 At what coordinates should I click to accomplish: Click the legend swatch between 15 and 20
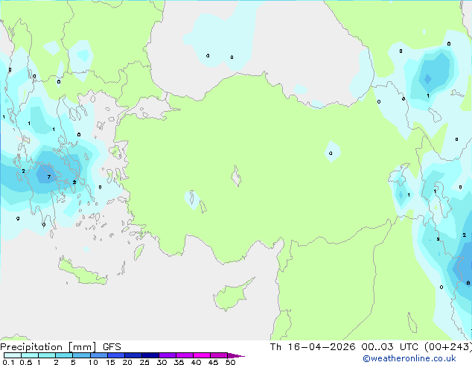(116, 355)
